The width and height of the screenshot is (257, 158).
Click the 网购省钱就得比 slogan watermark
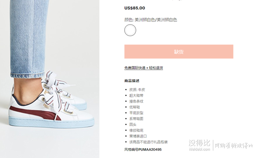[234, 146]
